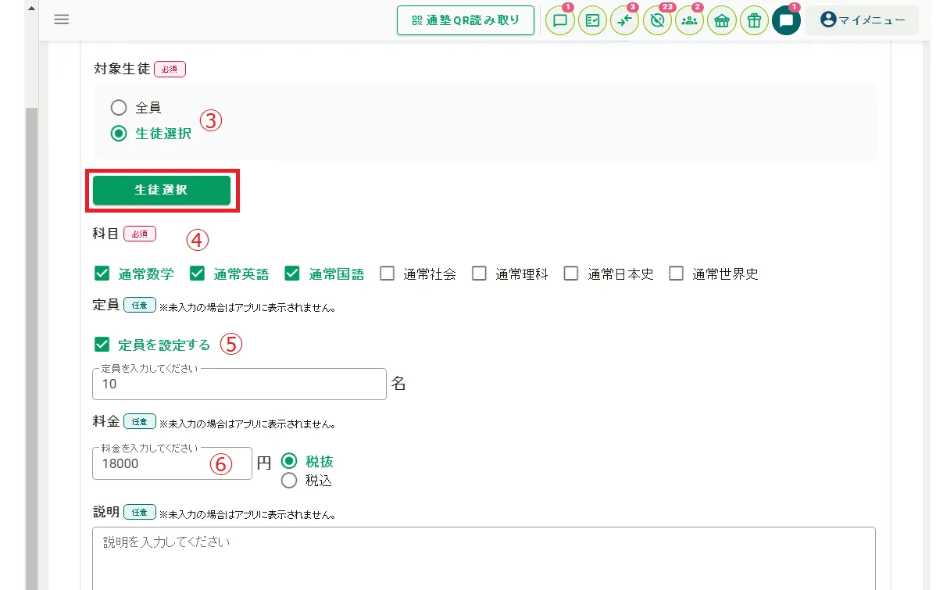Open the outlined chat bubble notifications icon
Viewport: 936px width, 590px height.
(x=560, y=21)
